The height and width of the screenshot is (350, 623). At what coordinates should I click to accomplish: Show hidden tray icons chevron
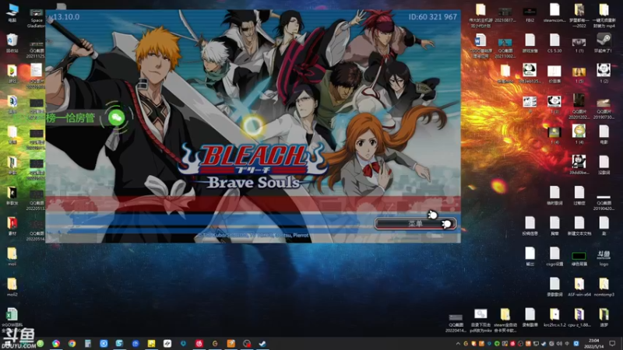click(x=458, y=344)
